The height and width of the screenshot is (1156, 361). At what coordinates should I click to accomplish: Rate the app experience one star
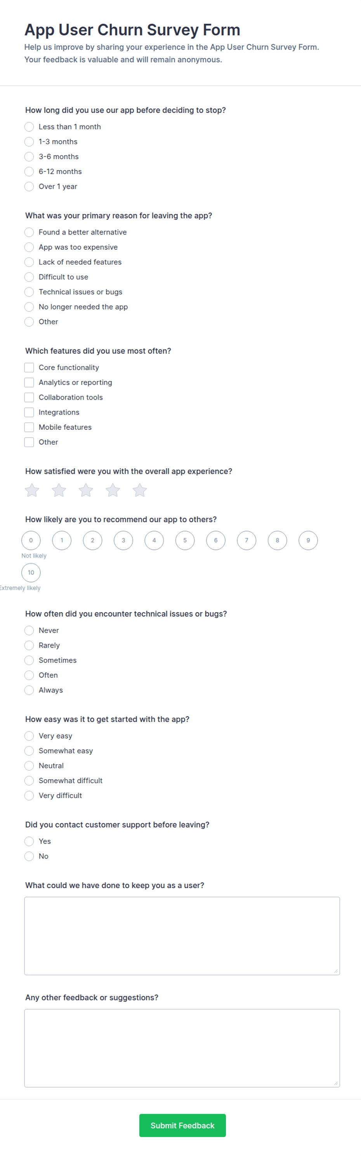(32, 490)
